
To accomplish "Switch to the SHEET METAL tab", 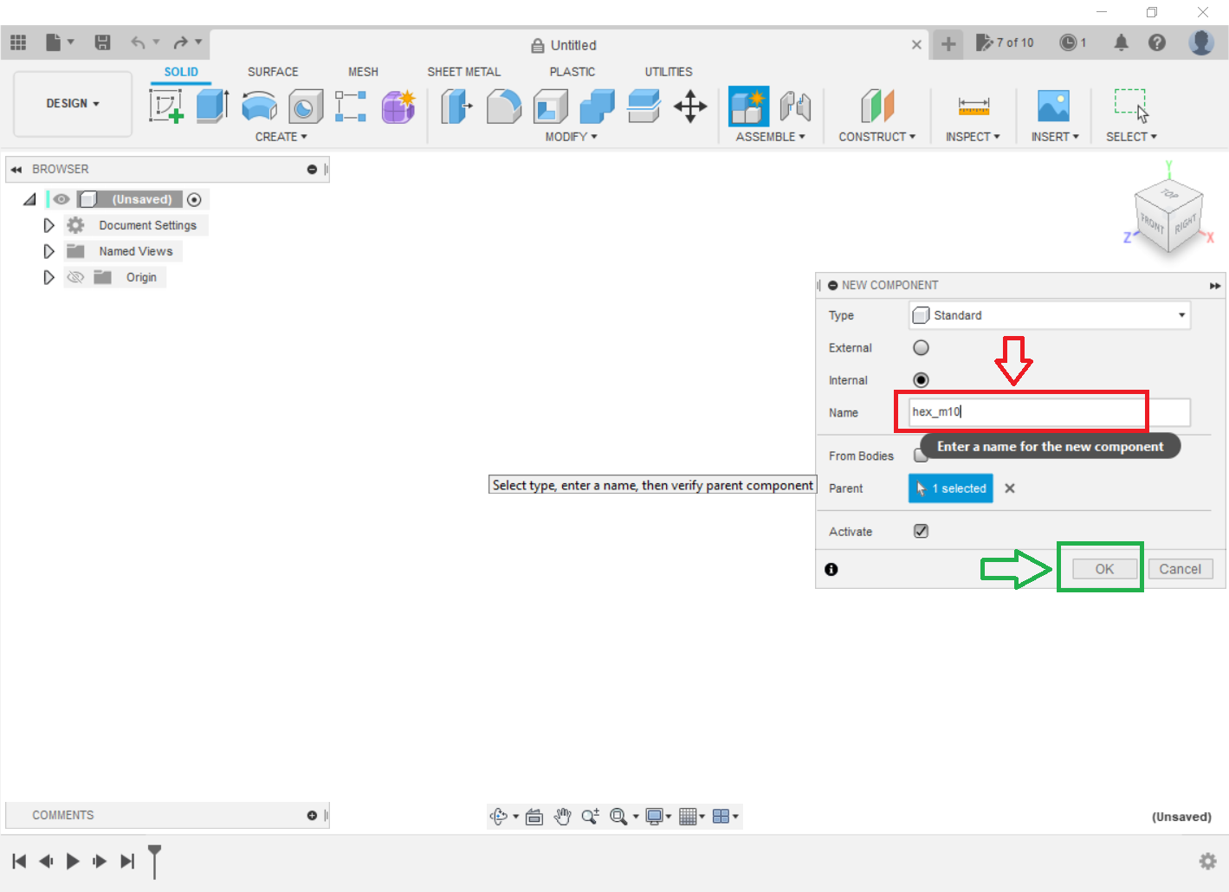I will point(463,72).
